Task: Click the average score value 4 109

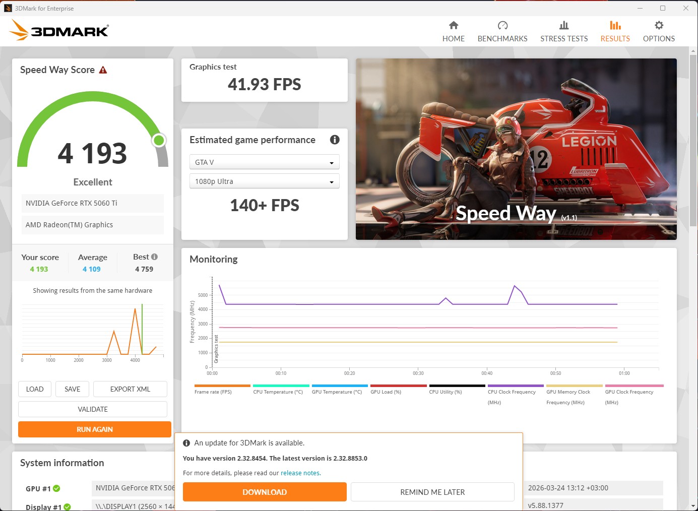Action: coord(92,269)
